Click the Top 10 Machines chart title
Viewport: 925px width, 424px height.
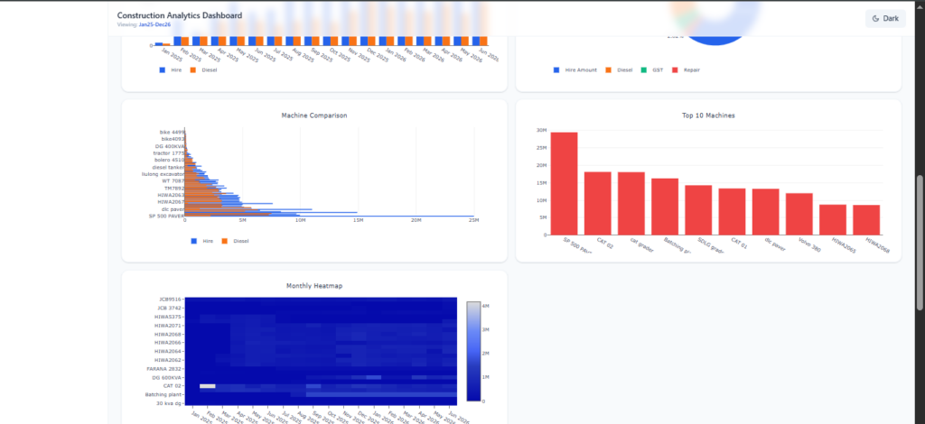pyautogui.click(x=708, y=115)
